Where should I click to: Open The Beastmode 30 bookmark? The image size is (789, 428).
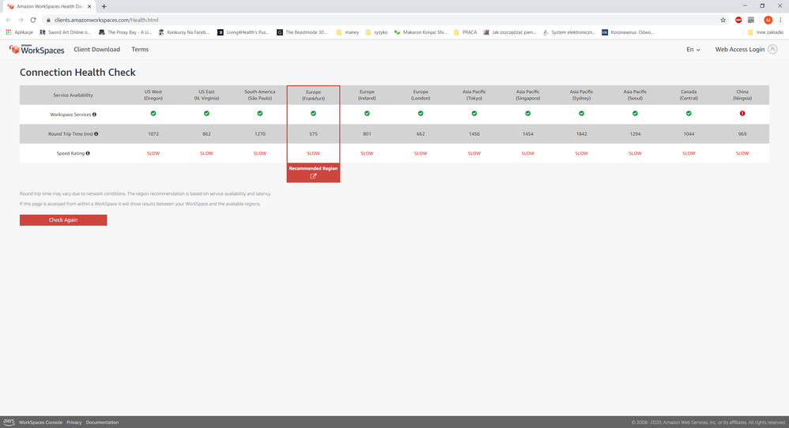302,32
